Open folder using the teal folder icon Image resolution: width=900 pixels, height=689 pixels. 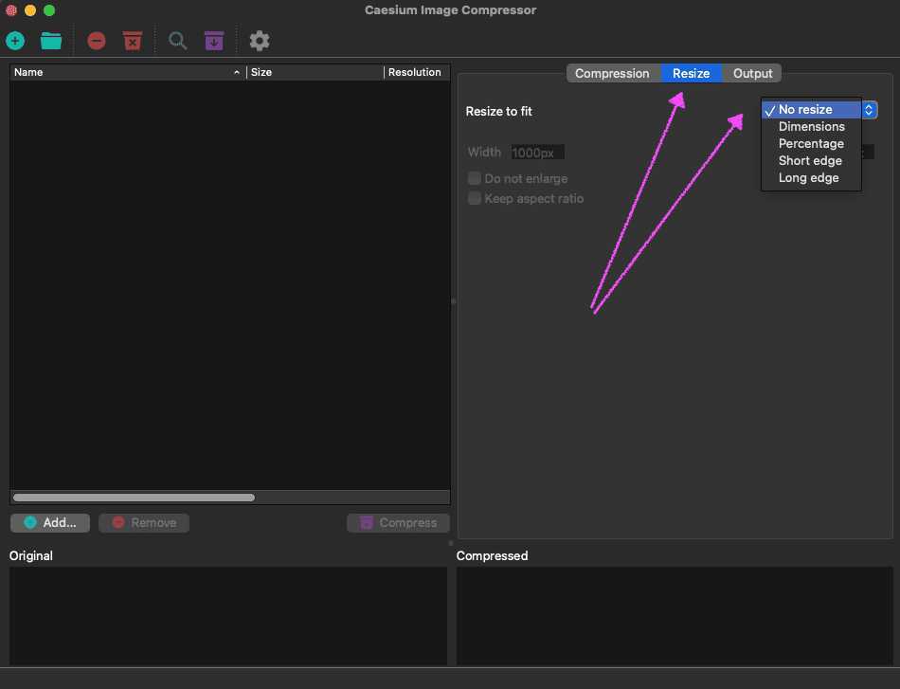pyautogui.click(x=51, y=41)
